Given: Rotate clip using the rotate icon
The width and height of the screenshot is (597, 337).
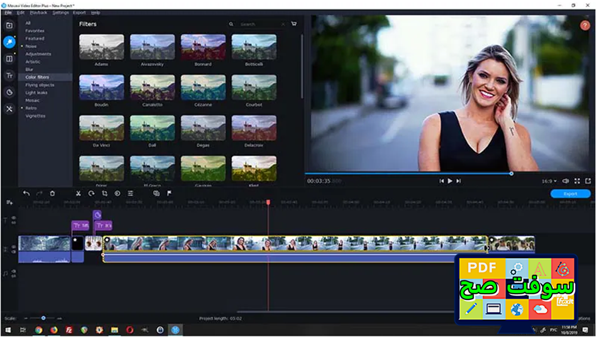Looking at the screenshot, I should (91, 193).
